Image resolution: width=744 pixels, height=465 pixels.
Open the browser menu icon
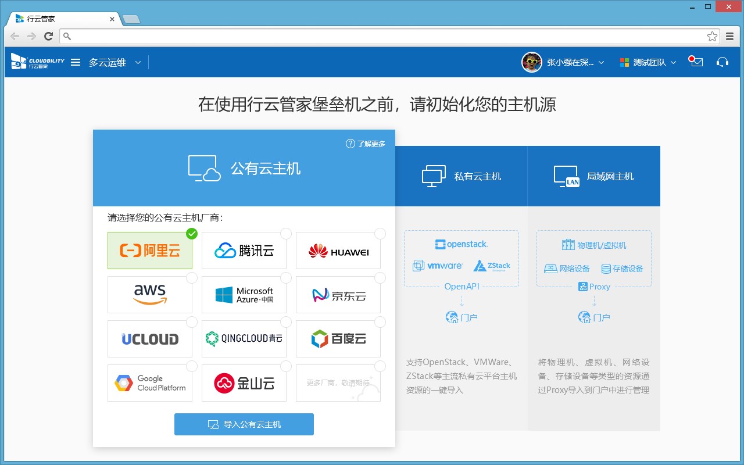pyautogui.click(x=730, y=36)
